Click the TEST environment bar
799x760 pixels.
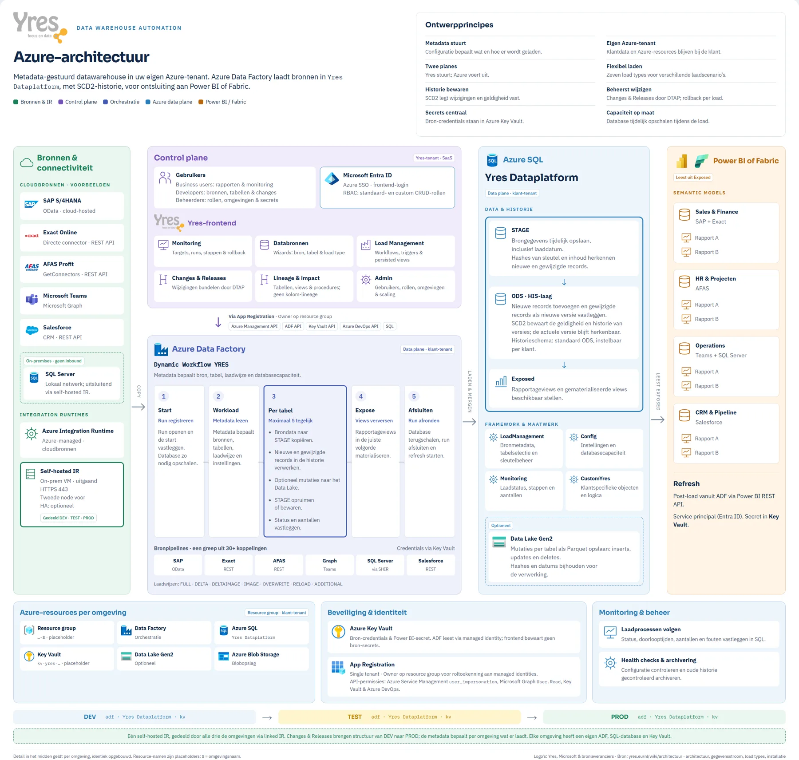point(399,717)
